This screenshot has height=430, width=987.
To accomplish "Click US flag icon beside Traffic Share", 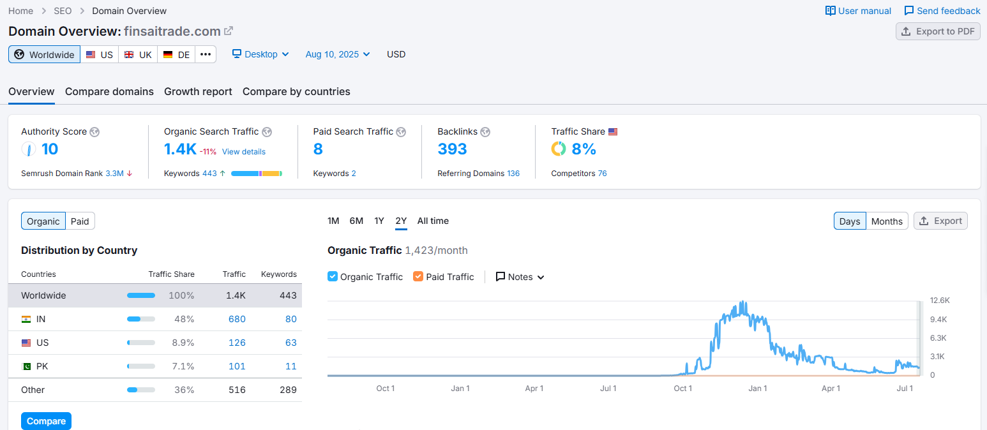I will click(x=613, y=132).
